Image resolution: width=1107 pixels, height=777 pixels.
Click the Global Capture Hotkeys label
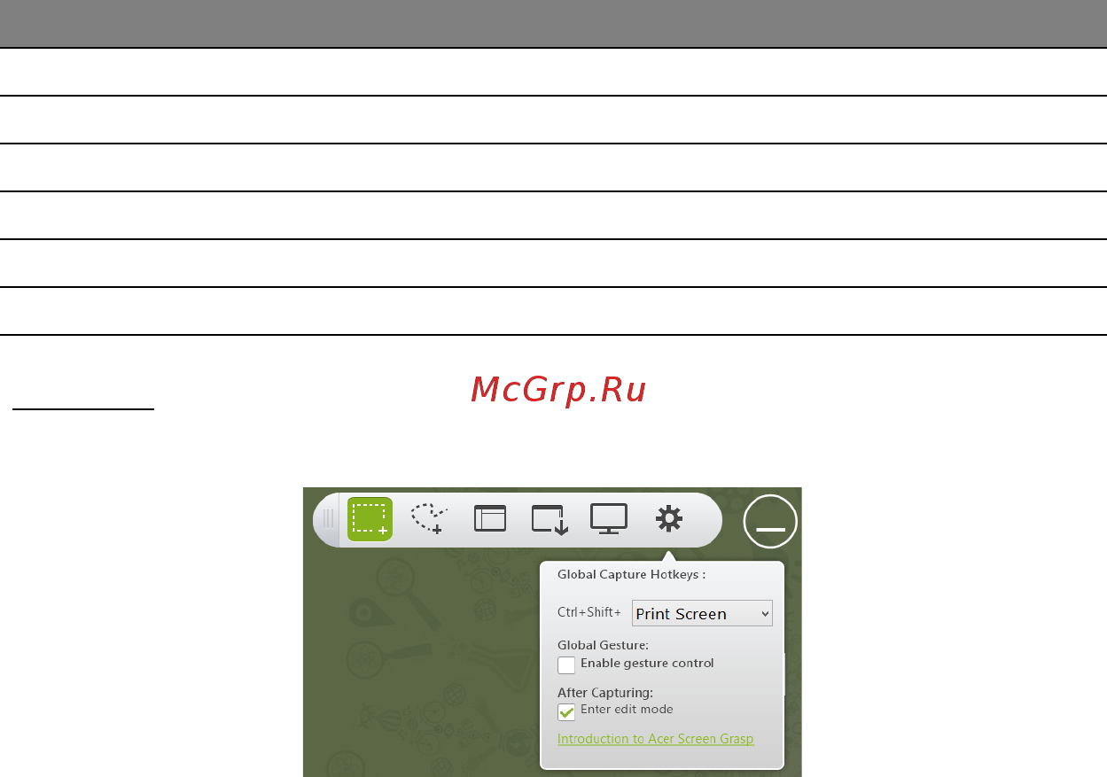click(x=631, y=574)
